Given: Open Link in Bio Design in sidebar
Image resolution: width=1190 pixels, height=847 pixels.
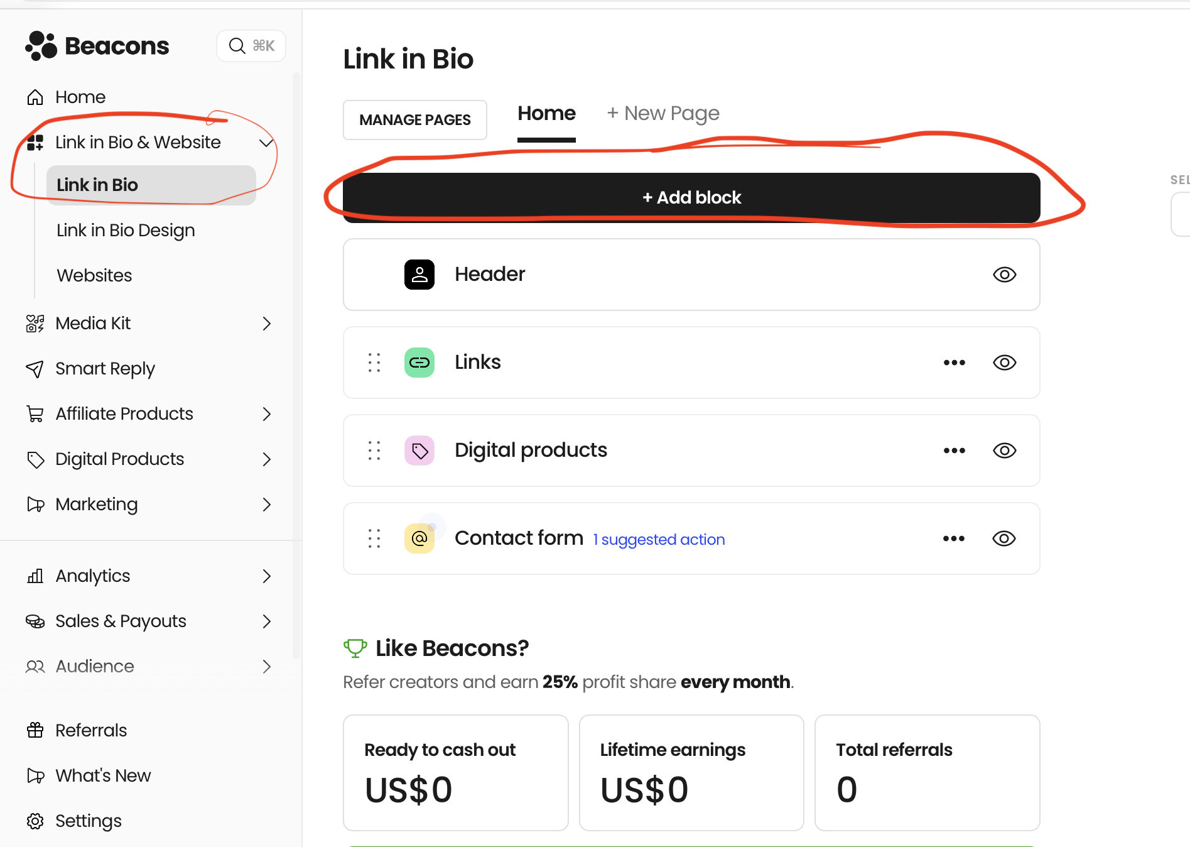Looking at the screenshot, I should (x=126, y=231).
